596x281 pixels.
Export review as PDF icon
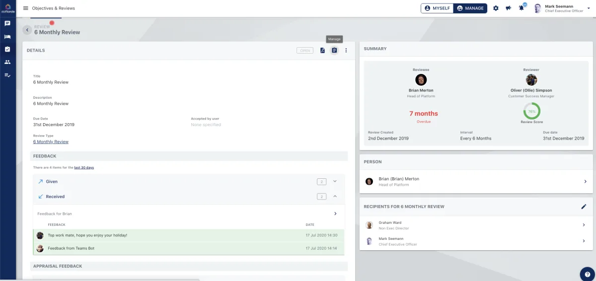point(322,50)
